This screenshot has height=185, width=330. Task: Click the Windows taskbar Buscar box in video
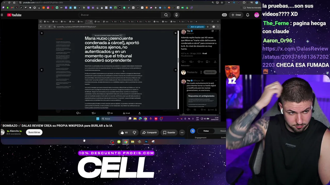[113, 119]
